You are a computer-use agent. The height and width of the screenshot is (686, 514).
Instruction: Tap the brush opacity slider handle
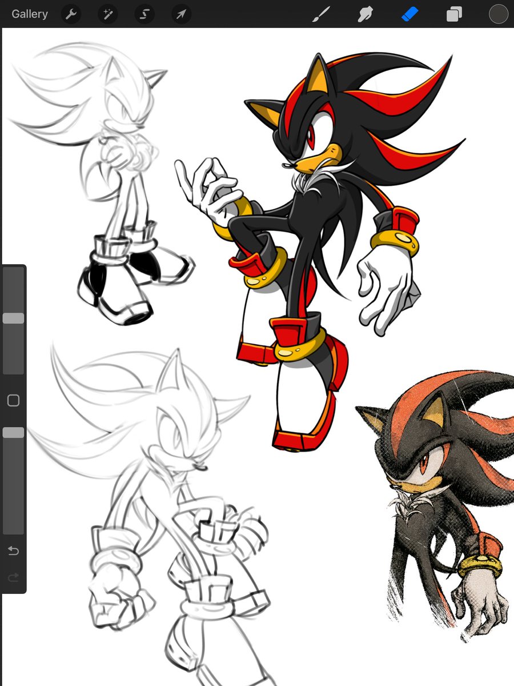click(x=13, y=433)
